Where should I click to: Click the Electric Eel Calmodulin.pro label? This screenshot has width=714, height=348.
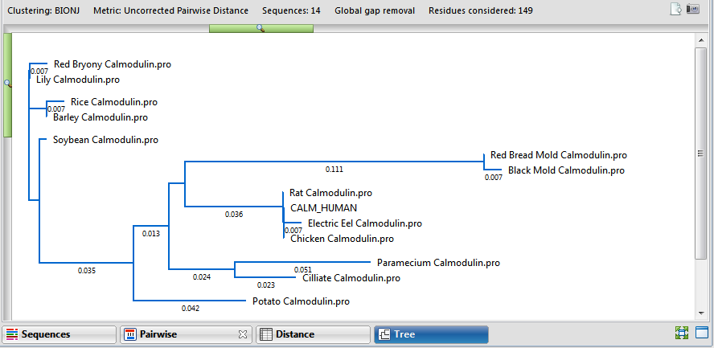click(365, 223)
